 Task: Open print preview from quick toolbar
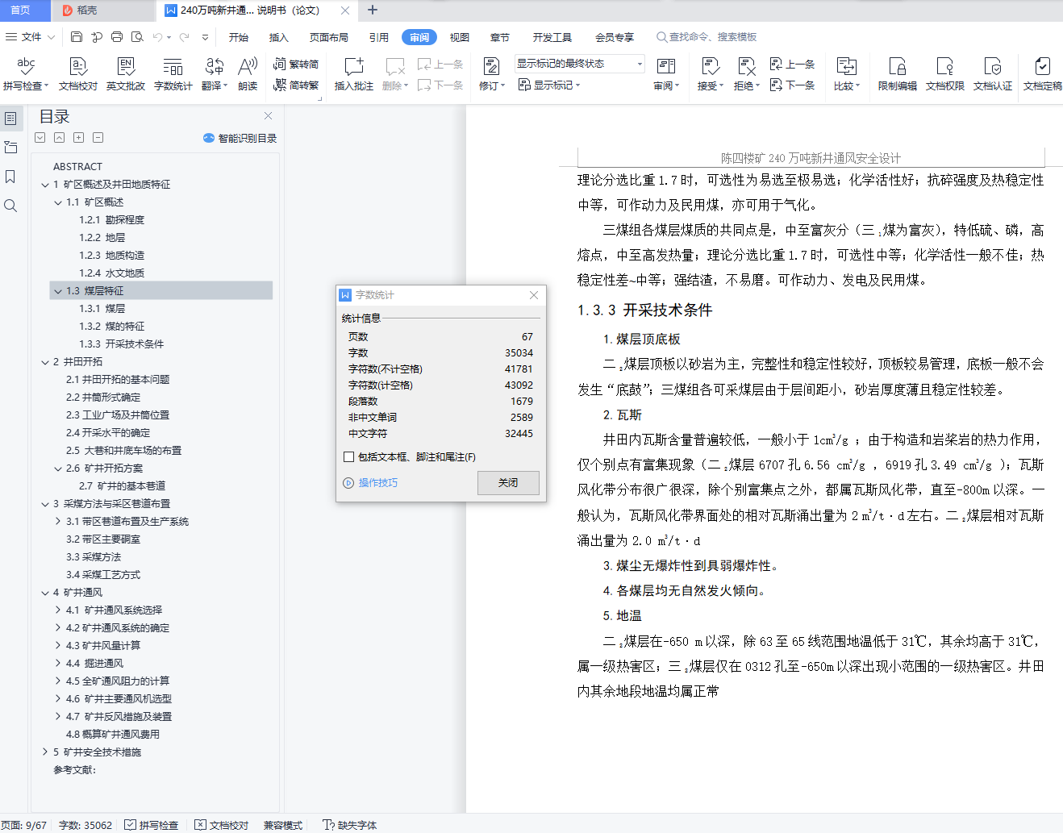[x=137, y=37]
